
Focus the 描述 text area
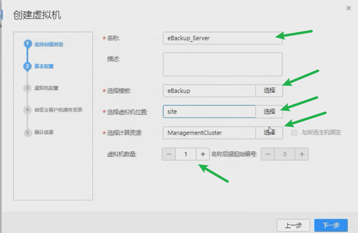tap(222, 64)
